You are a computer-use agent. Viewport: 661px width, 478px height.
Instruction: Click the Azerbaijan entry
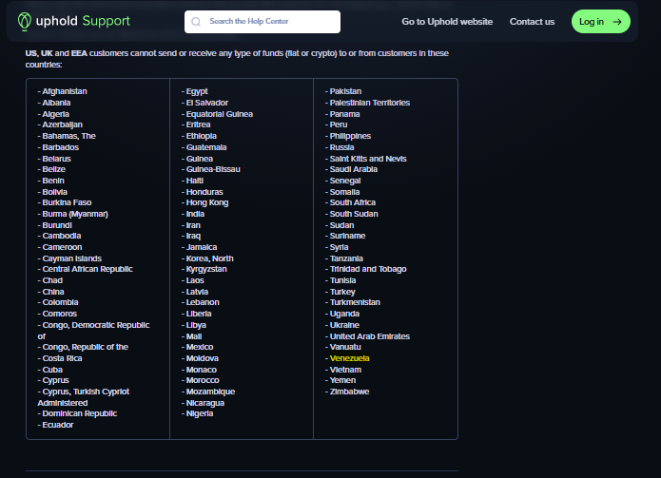coord(63,124)
